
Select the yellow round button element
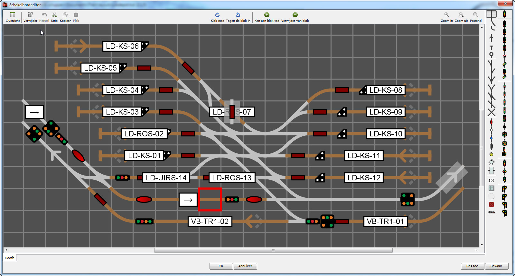tap(491, 154)
